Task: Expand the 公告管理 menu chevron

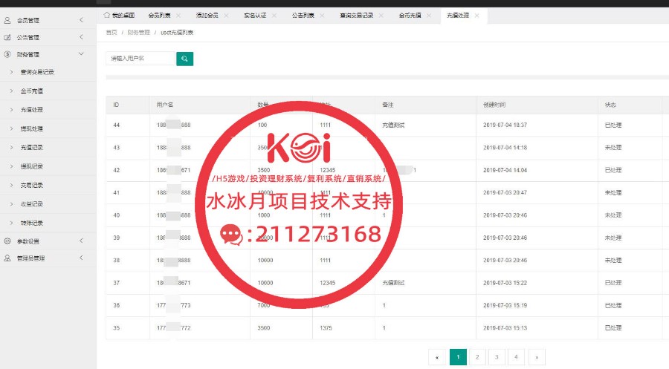Action: click(81, 37)
